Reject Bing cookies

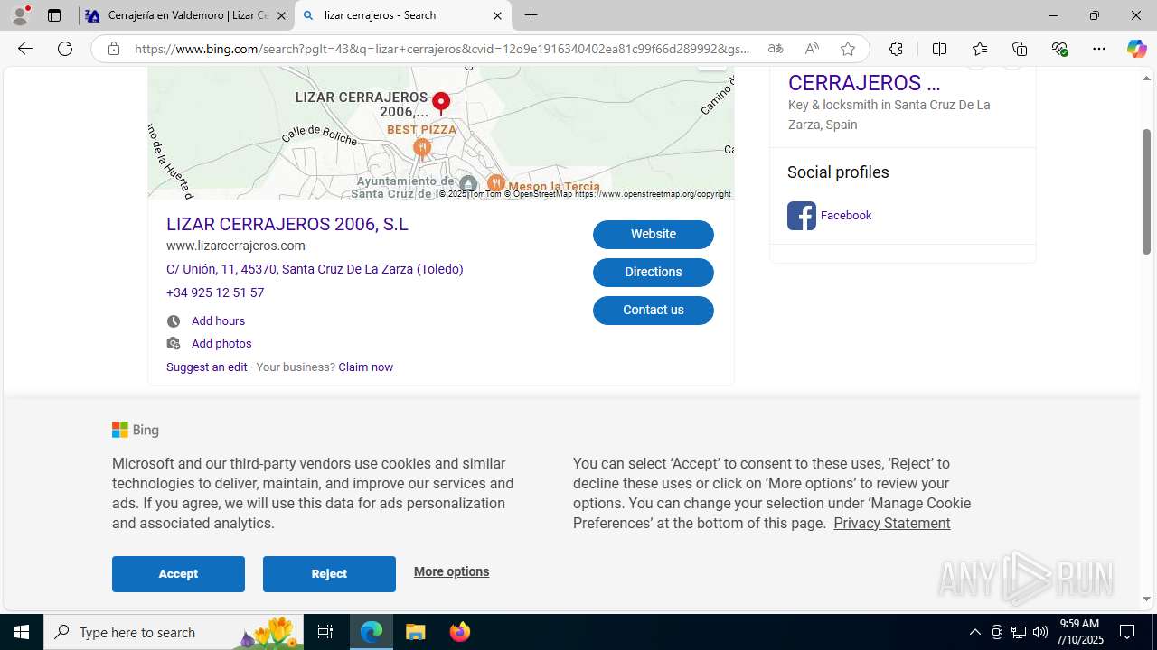click(329, 574)
